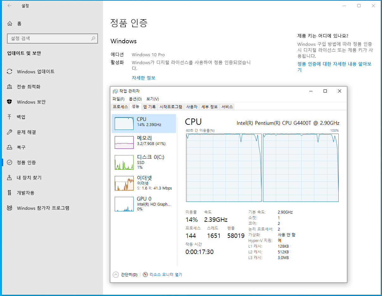
Task: Switch to the 성능 tab
Action: (x=136, y=106)
